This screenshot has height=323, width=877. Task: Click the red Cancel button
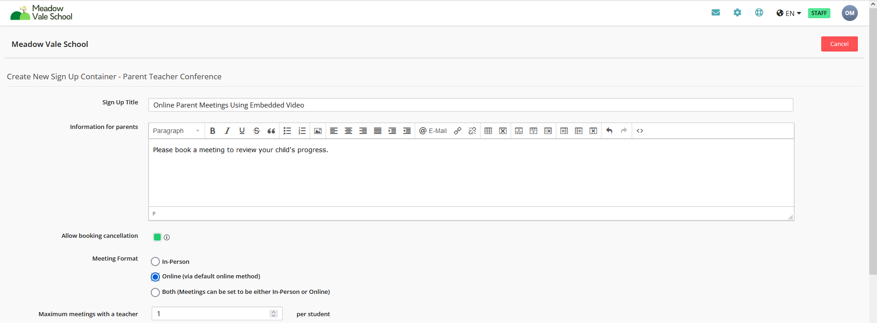839,44
